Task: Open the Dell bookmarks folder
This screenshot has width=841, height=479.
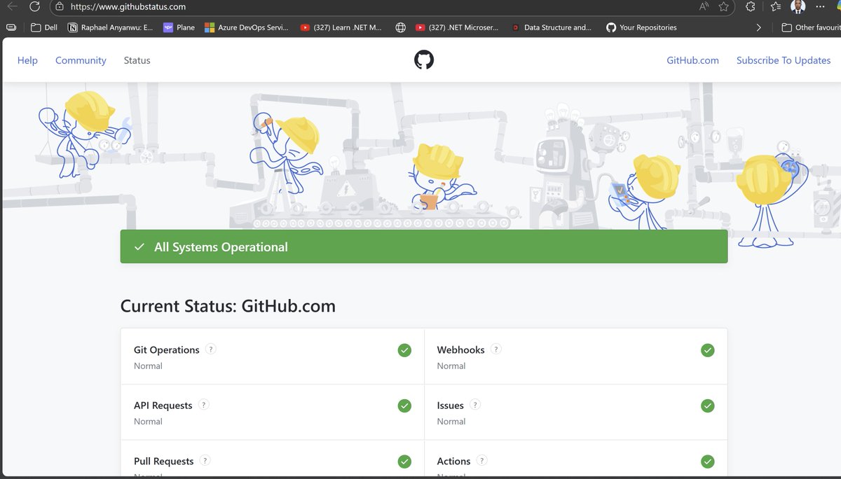Action: [44, 27]
